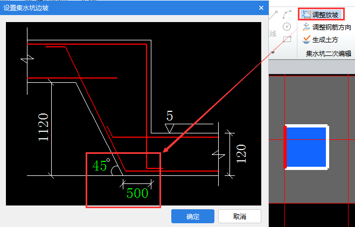Click the 调整放坡 text label
The height and width of the screenshot is (227, 355).
pyautogui.click(x=325, y=15)
